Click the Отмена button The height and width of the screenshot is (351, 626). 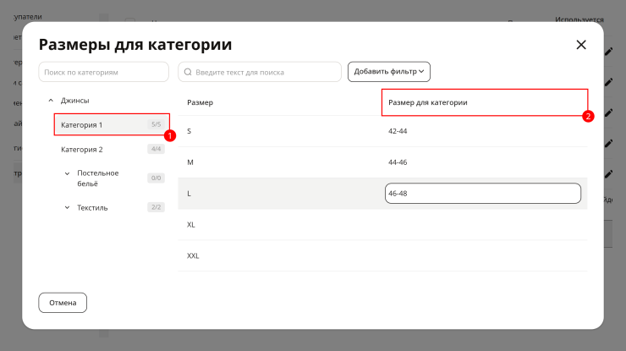point(63,303)
